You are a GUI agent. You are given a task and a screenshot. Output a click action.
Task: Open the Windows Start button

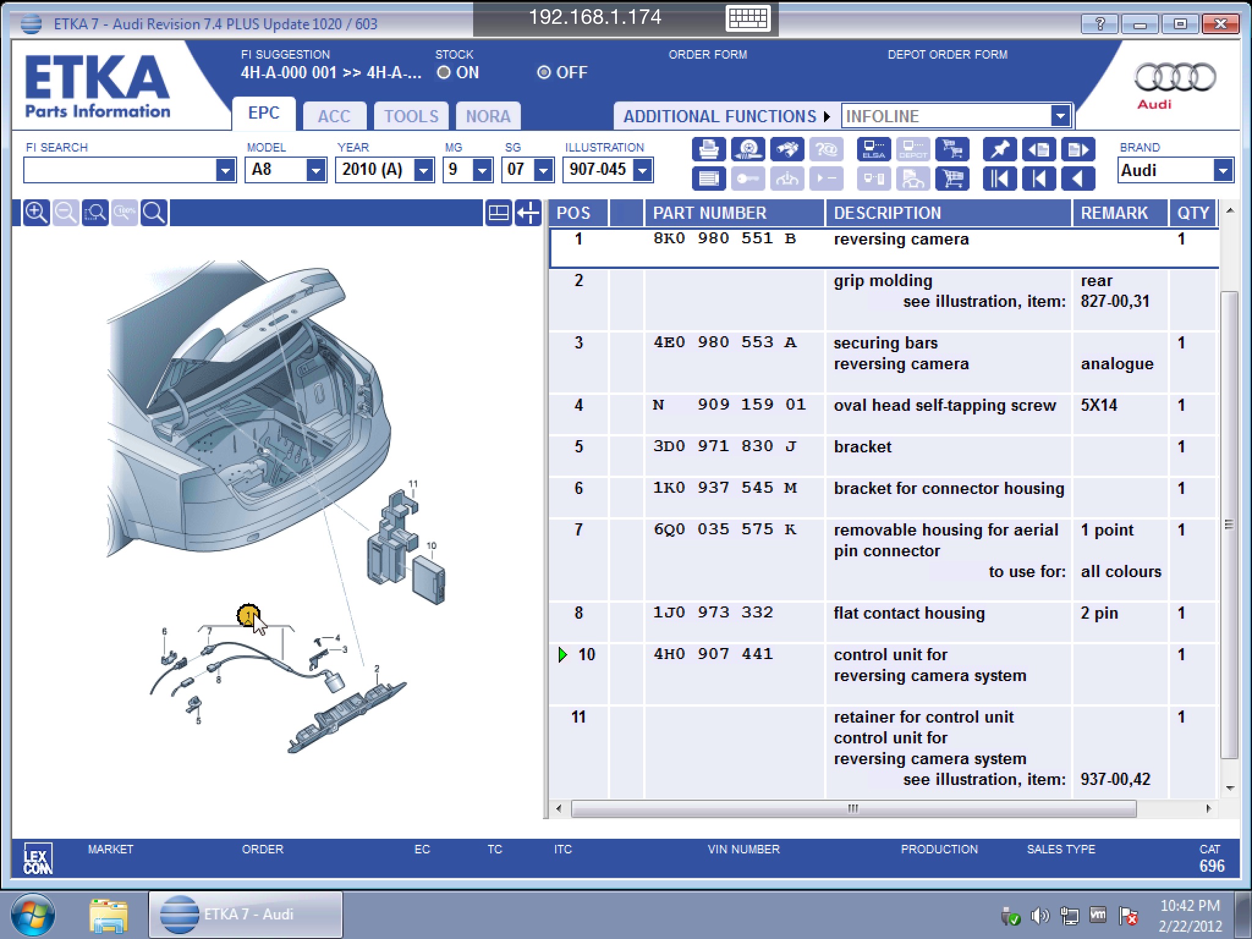(x=32, y=915)
